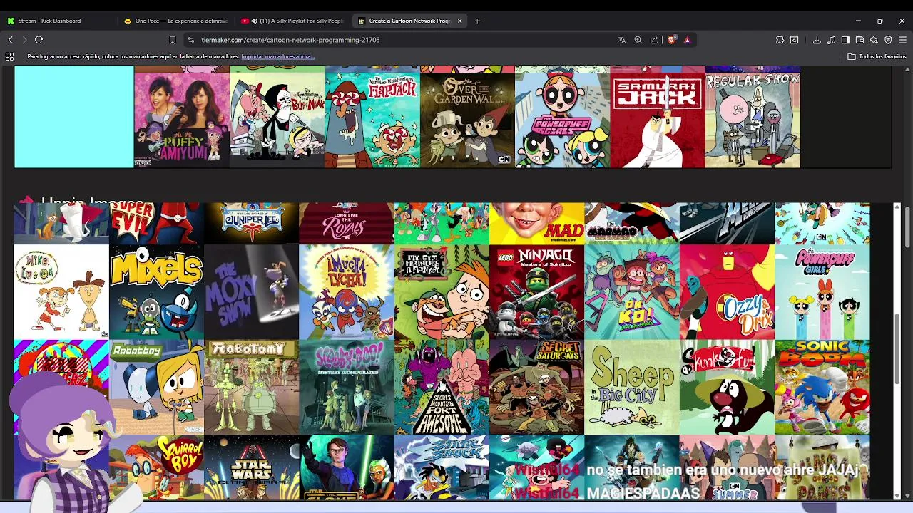Open Brave Shields lion icon

coord(671,40)
